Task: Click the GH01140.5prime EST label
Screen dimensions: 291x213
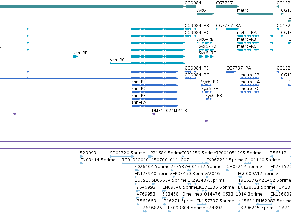Action: [262, 160]
